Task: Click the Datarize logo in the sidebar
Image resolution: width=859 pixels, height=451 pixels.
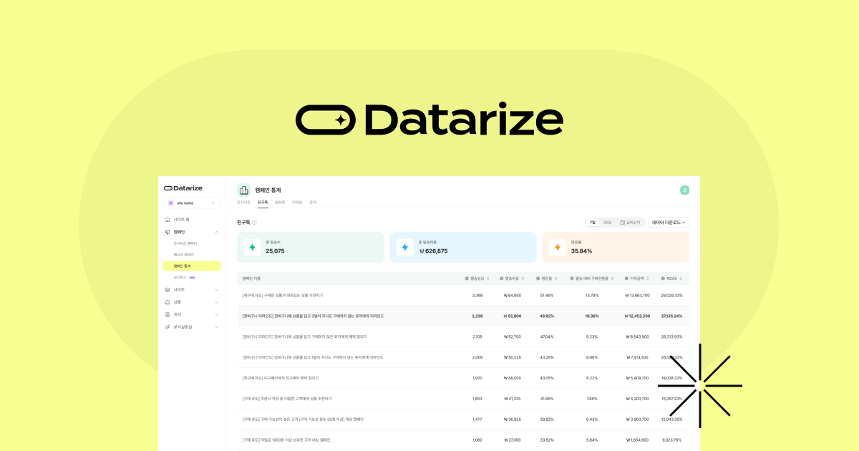Action: [183, 188]
